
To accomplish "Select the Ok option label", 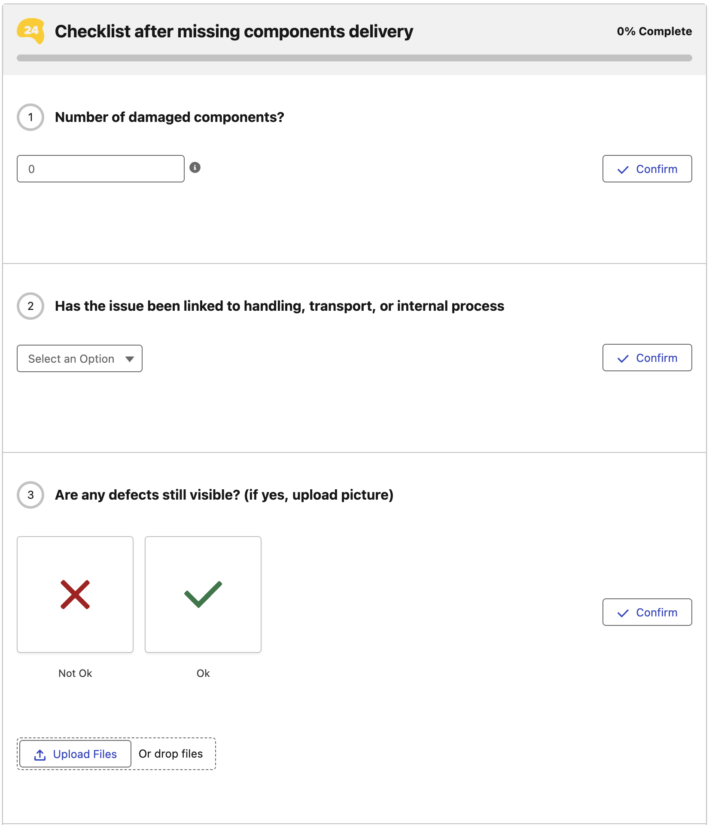I will click(x=203, y=673).
